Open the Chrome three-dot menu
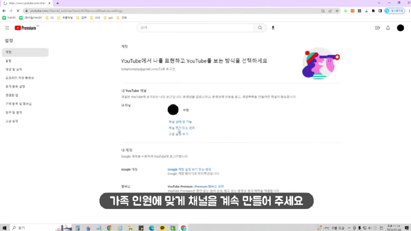Screen dimensions: 411x231 point(409,11)
